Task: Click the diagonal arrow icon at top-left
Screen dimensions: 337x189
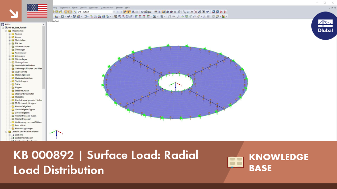Action: coord(13,13)
